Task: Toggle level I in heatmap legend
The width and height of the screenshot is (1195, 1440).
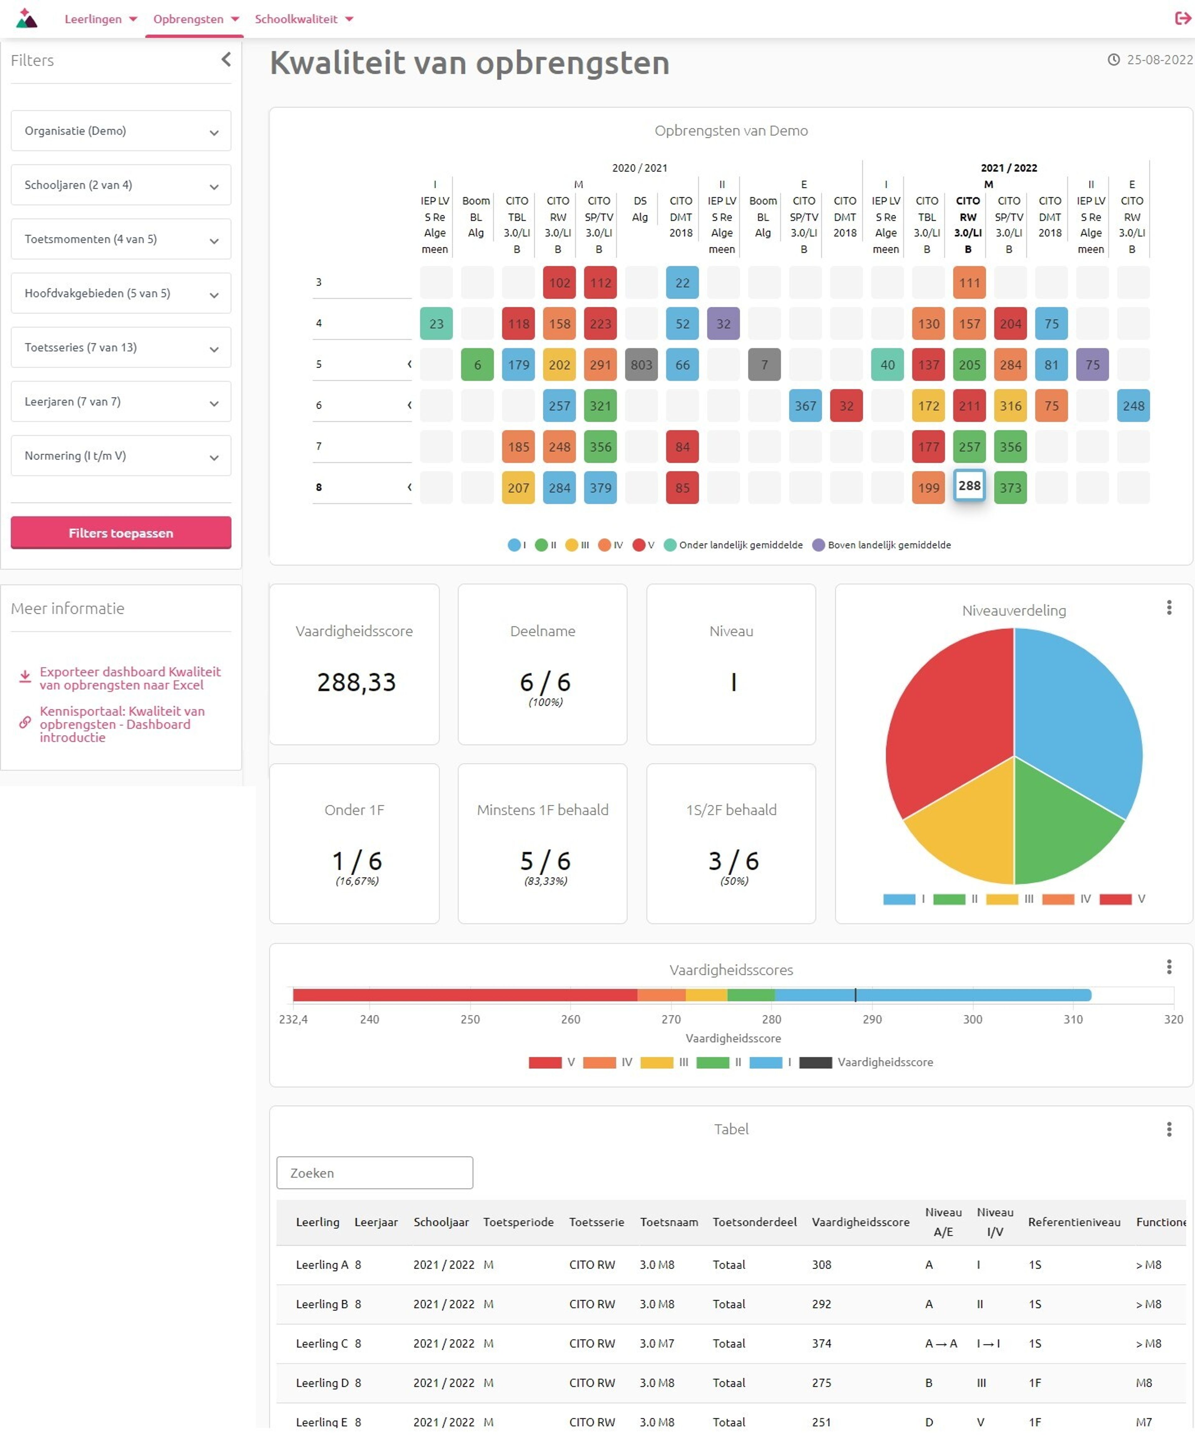Action: click(x=515, y=545)
